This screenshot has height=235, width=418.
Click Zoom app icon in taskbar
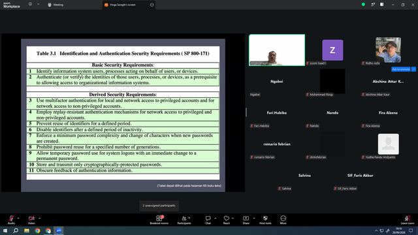(59, 230)
